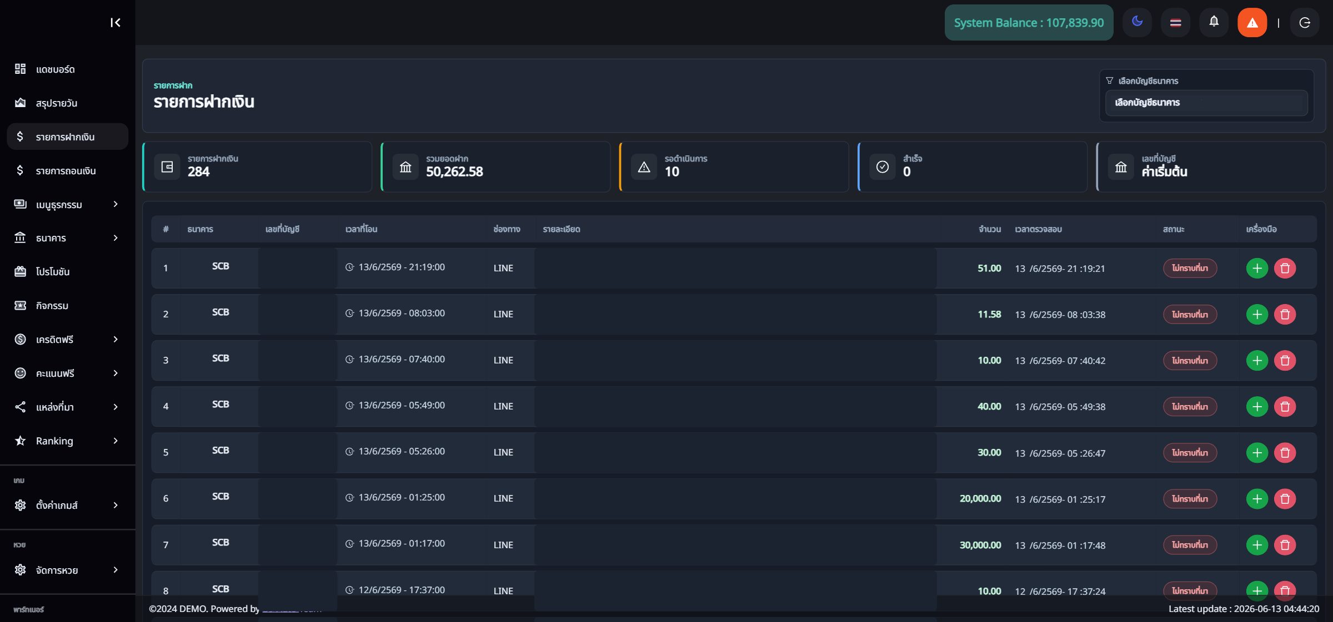Open the language flag selector

(1175, 22)
